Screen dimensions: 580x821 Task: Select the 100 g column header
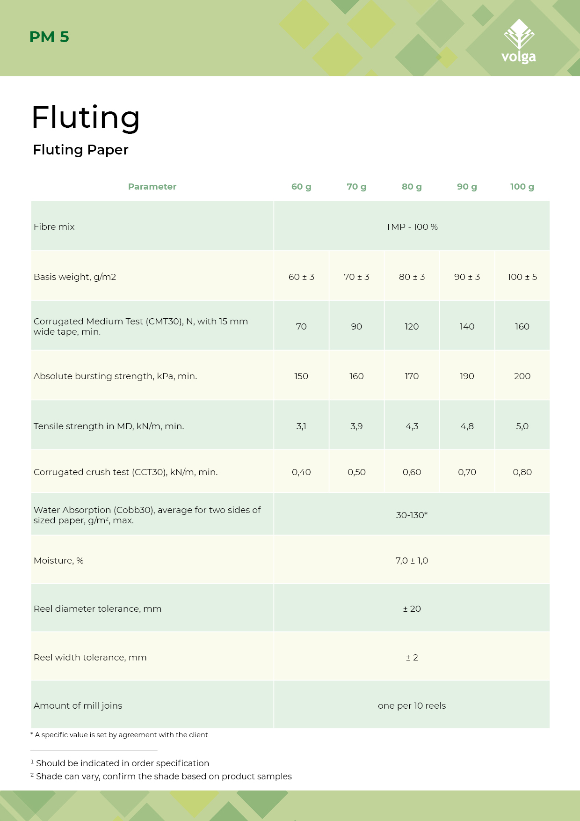[522, 186]
